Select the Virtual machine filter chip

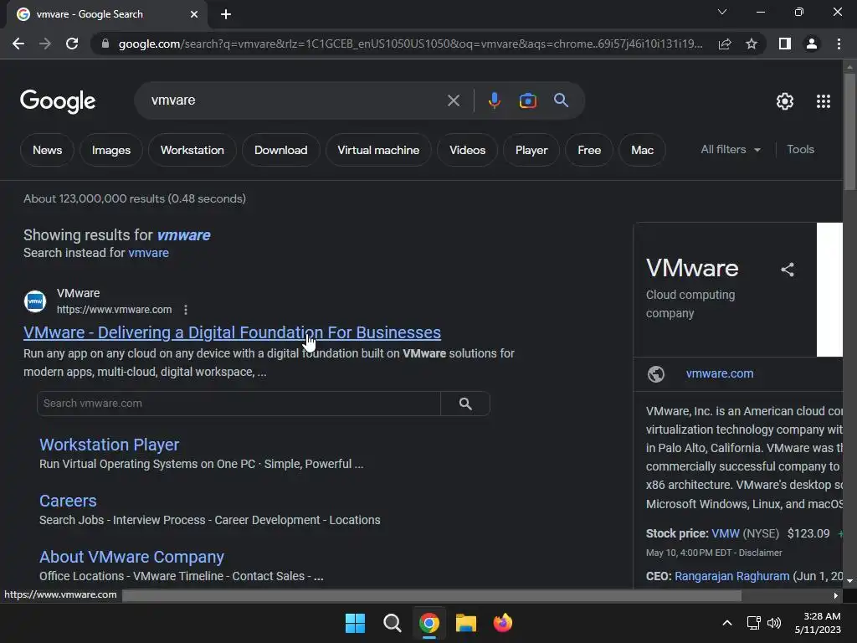(x=378, y=150)
